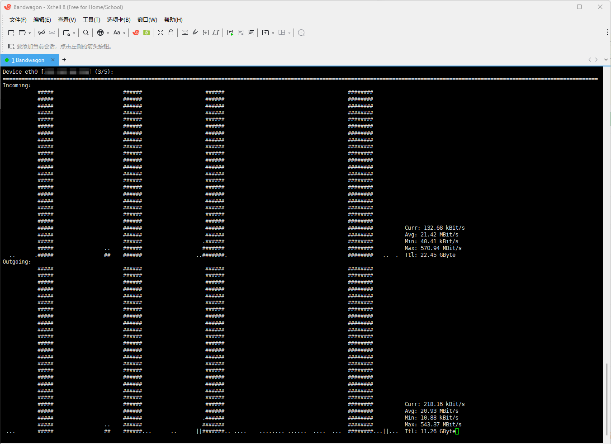Add a new tab with plus button
This screenshot has width=611, height=444.
pos(64,60)
